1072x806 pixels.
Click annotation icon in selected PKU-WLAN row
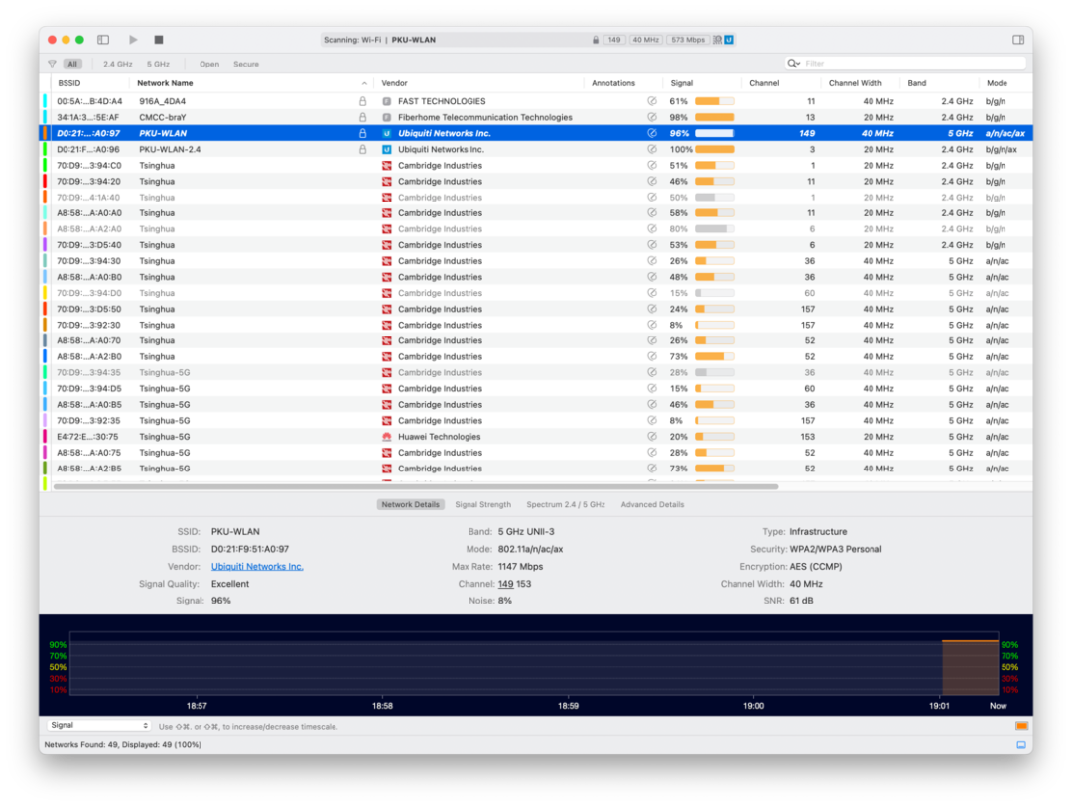coord(652,133)
